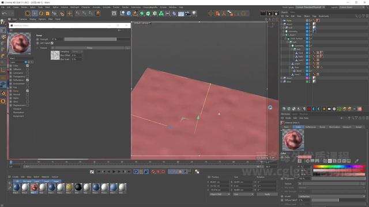Click the rainbow hue slider
Image resolution: width=369 pixels, height=207 pixels.
coord(339,166)
